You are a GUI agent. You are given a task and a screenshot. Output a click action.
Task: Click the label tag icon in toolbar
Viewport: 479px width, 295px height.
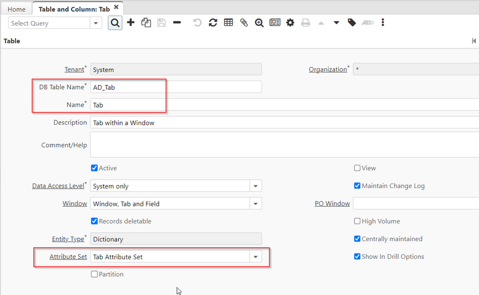pyautogui.click(x=352, y=23)
